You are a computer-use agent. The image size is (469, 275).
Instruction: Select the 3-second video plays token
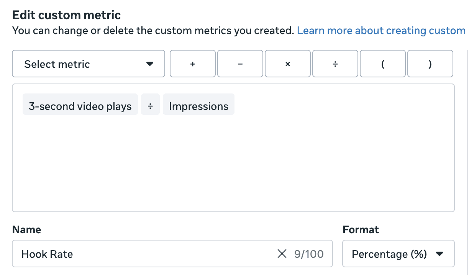[x=80, y=104]
